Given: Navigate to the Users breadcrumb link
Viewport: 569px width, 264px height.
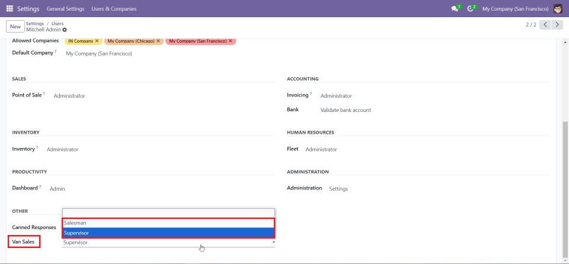Looking at the screenshot, I should [x=57, y=24].
